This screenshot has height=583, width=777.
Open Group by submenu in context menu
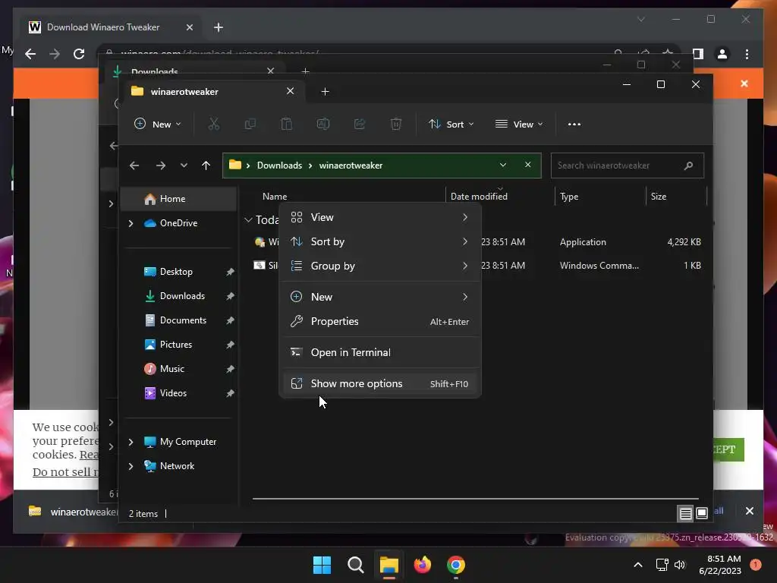pos(380,266)
